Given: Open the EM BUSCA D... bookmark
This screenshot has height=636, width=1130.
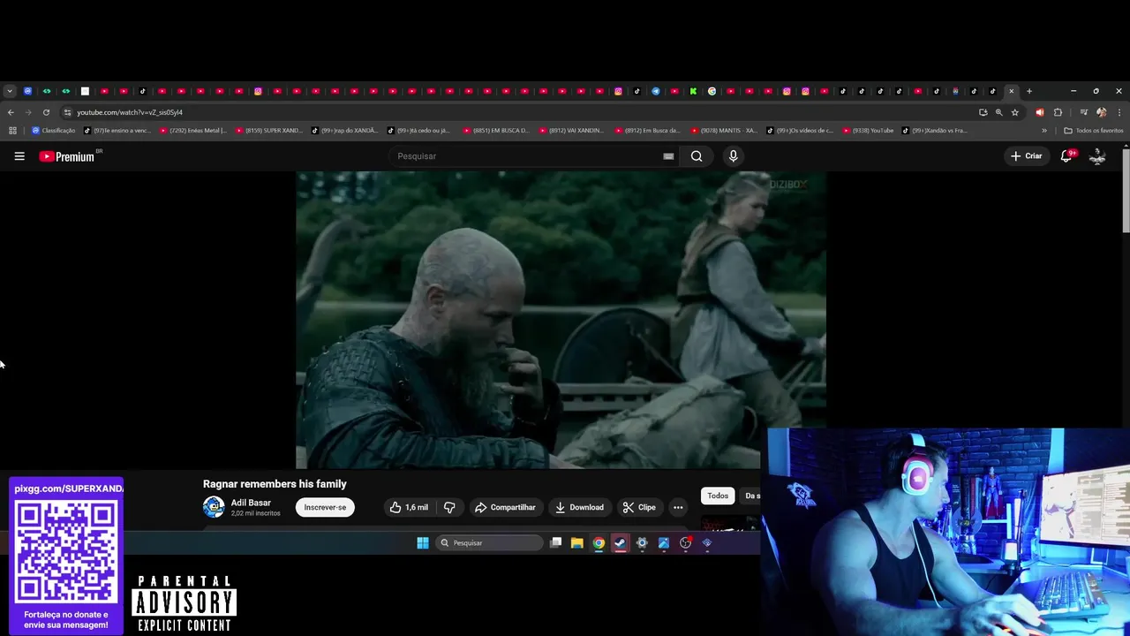Looking at the screenshot, I should point(496,131).
